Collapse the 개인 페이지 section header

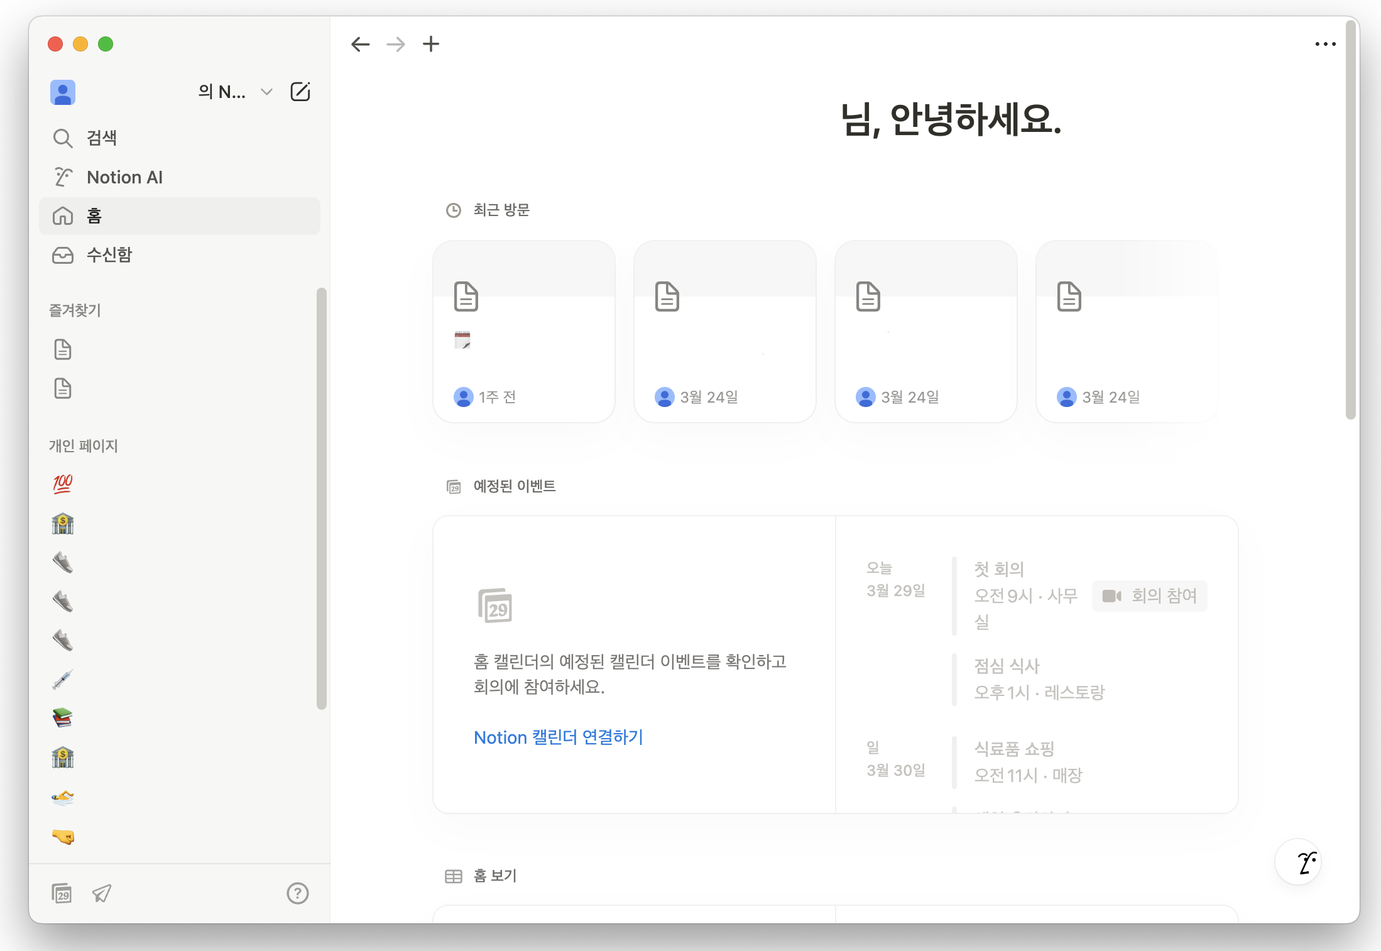click(84, 446)
